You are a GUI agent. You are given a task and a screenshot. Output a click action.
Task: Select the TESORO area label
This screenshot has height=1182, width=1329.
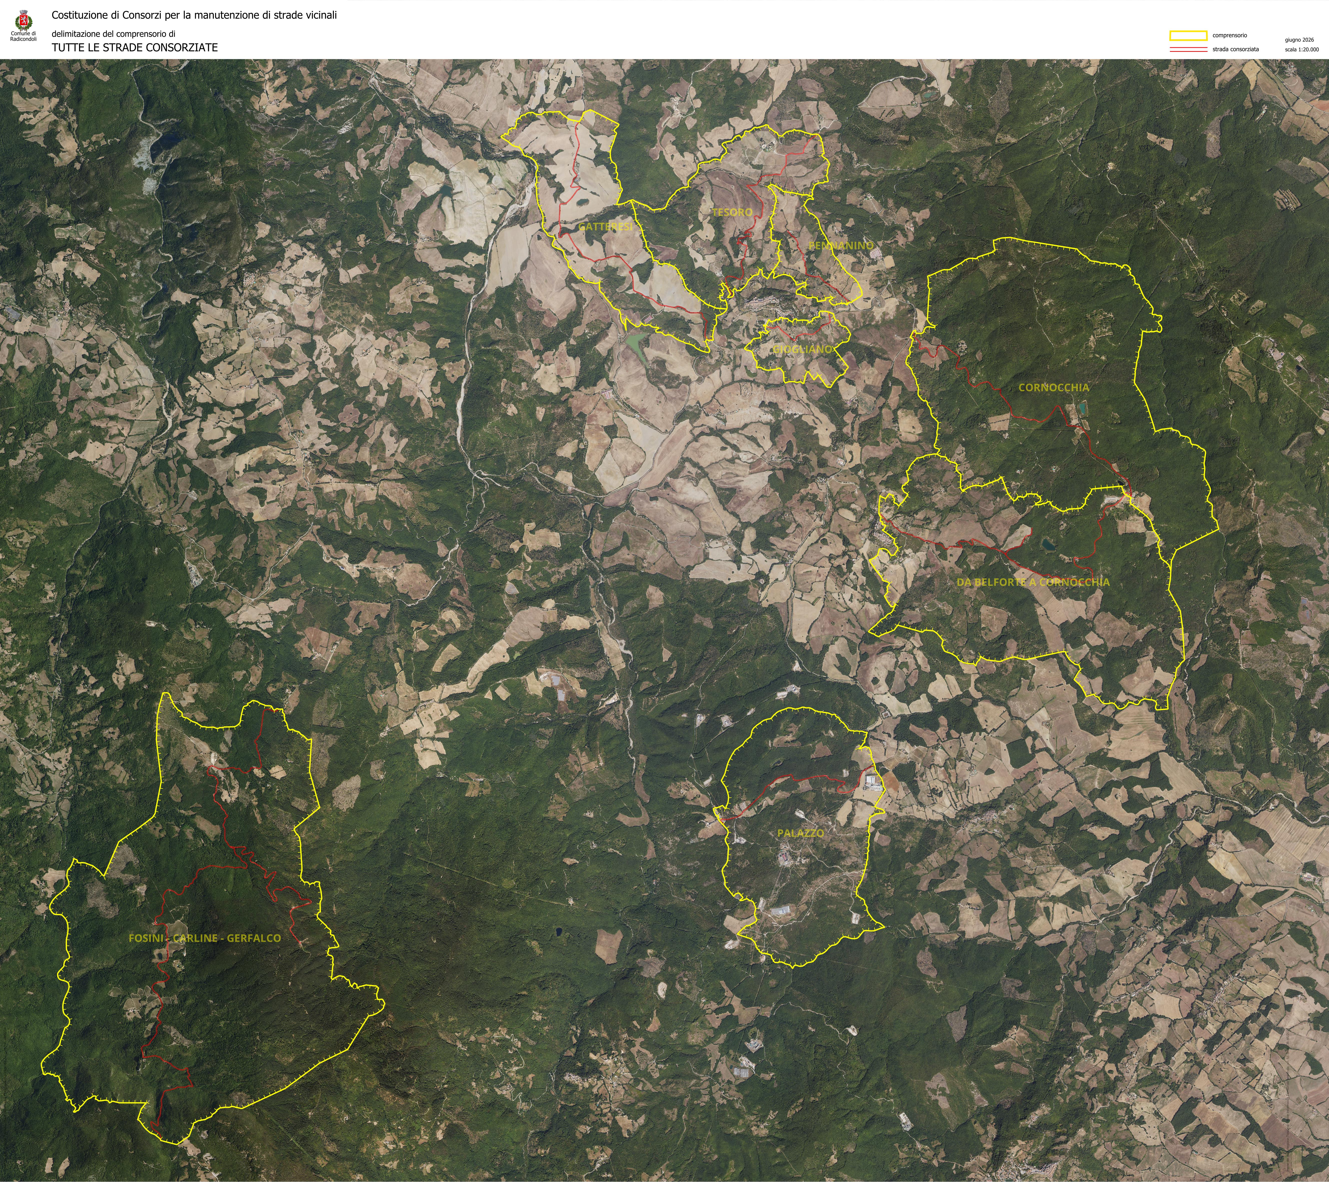(x=732, y=212)
